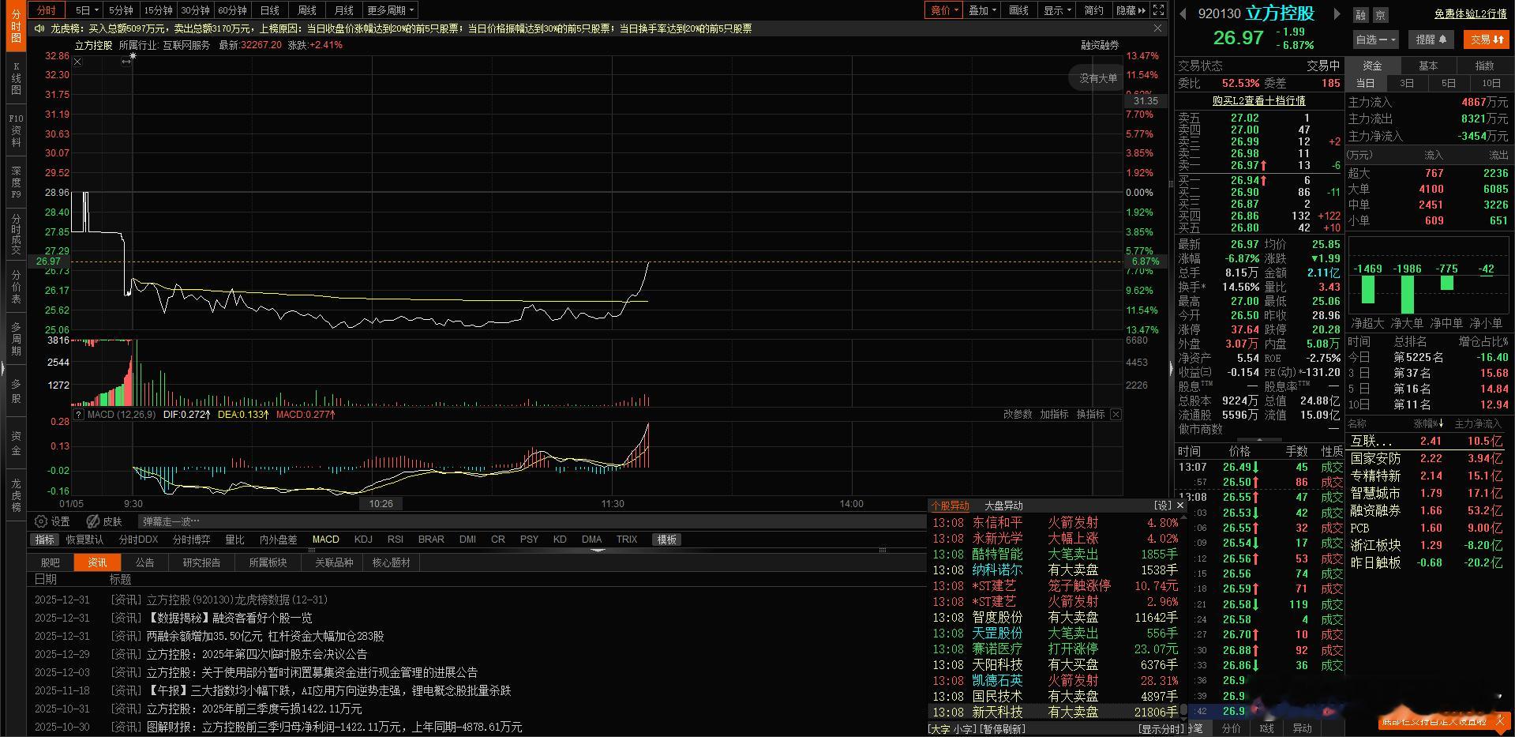The image size is (1515, 737).
Task: Click 购买L2查看十档行情 link
Action: click(1258, 100)
